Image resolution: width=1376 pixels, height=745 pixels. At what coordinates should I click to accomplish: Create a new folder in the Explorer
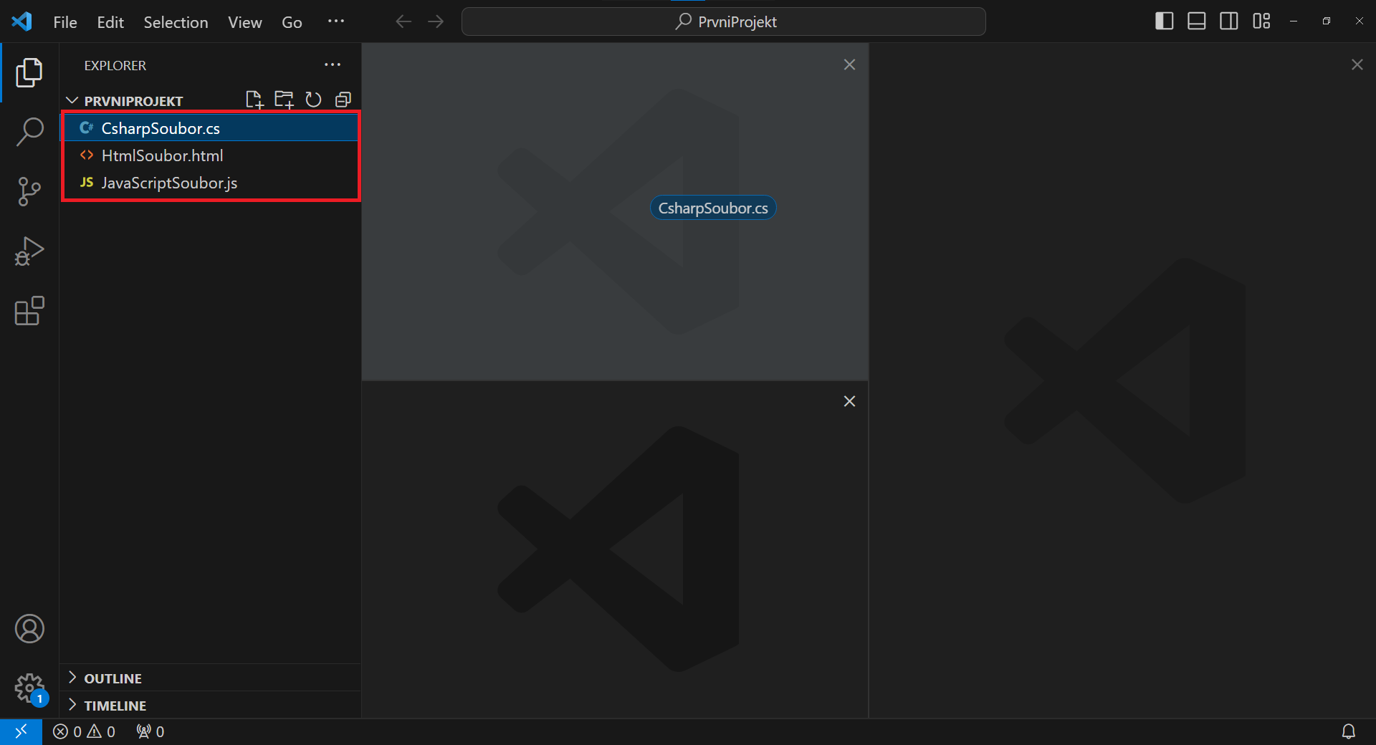(x=284, y=100)
